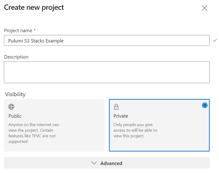Expand the Advanced section

107,163
